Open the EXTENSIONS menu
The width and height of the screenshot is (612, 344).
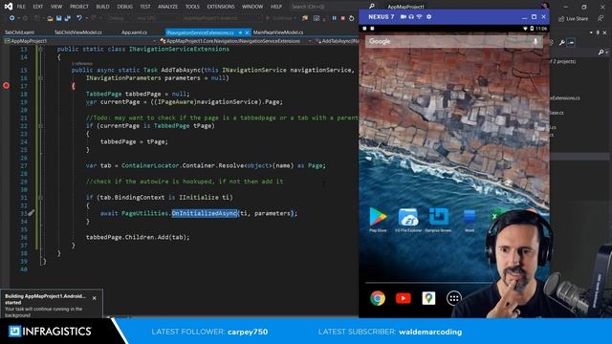(221, 7)
